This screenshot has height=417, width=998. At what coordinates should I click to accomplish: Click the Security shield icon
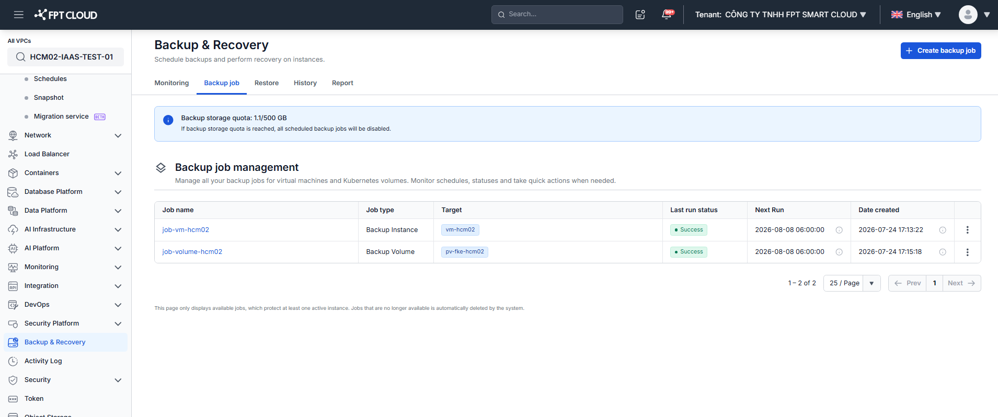(13, 380)
